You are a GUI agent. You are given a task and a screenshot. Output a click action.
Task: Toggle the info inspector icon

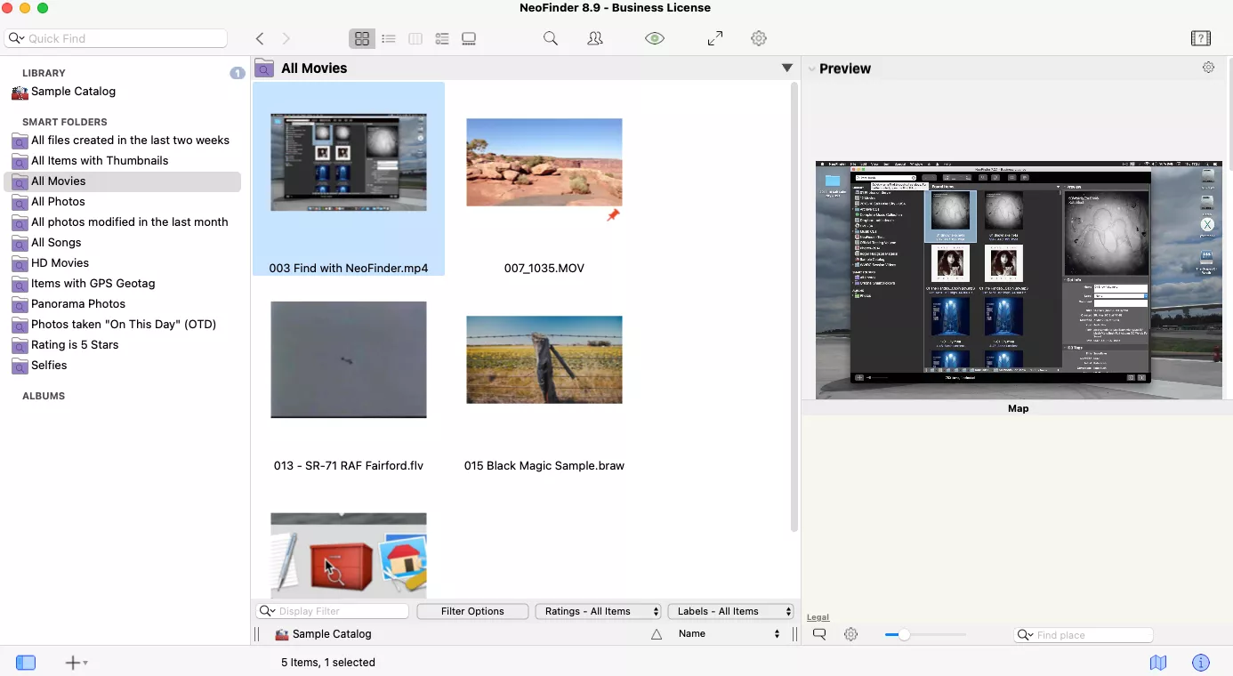pyautogui.click(x=1201, y=663)
